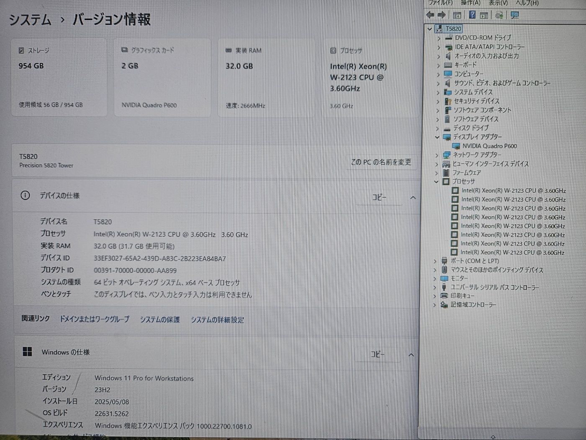The image size is (586, 440).
Task: Click the version value 23H2
Action: (x=103, y=390)
